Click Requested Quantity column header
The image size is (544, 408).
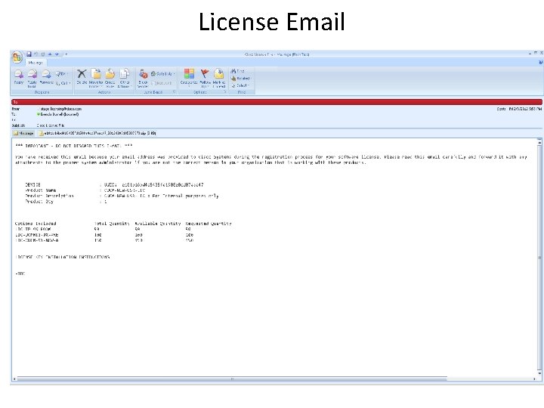click(209, 224)
